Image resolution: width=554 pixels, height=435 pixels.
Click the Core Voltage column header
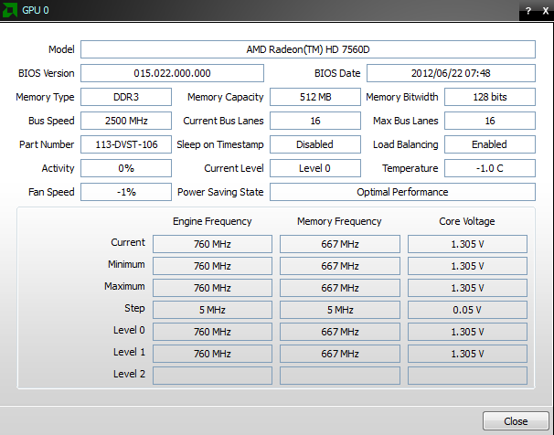tap(467, 221)
